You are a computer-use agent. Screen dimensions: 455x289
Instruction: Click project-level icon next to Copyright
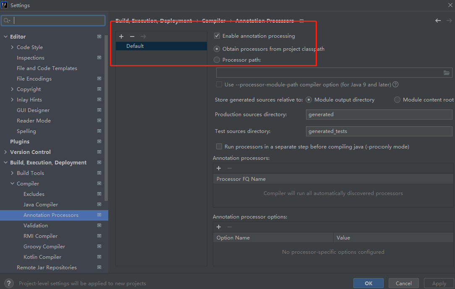coord(99,89)
